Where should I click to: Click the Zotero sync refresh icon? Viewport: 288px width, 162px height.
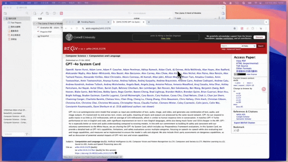223,8
